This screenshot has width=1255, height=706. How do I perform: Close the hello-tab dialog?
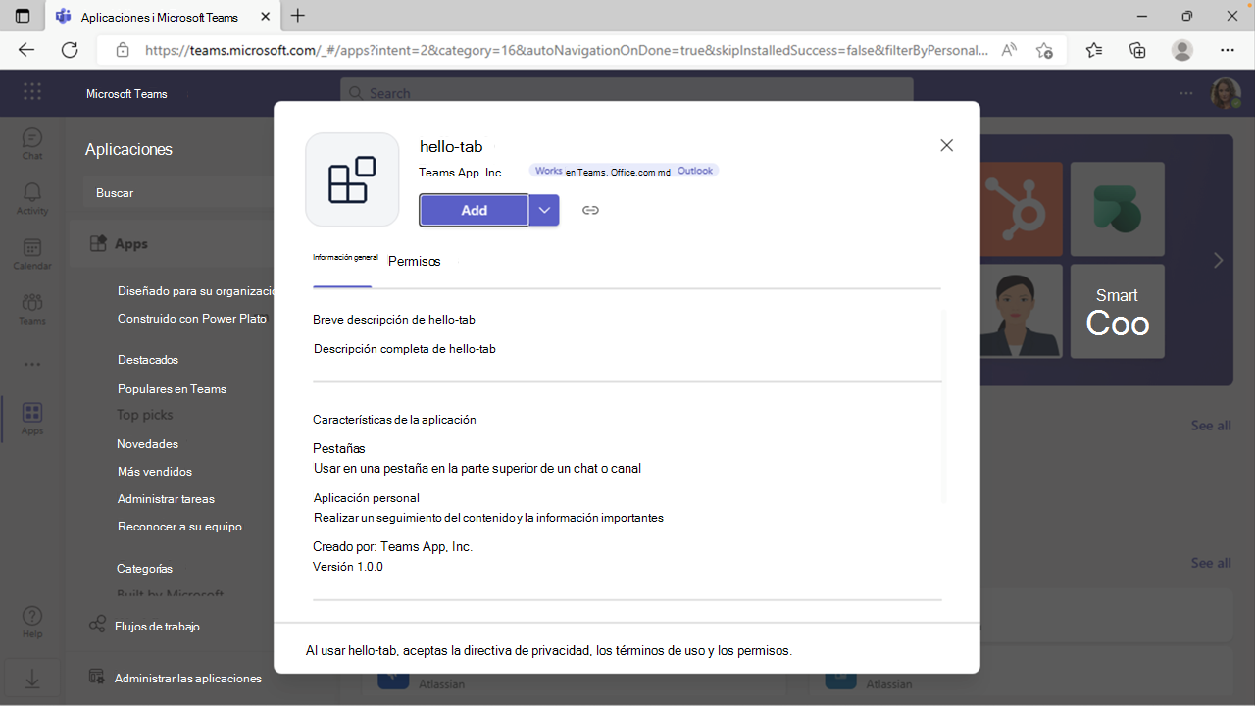(x=946, y=145)
